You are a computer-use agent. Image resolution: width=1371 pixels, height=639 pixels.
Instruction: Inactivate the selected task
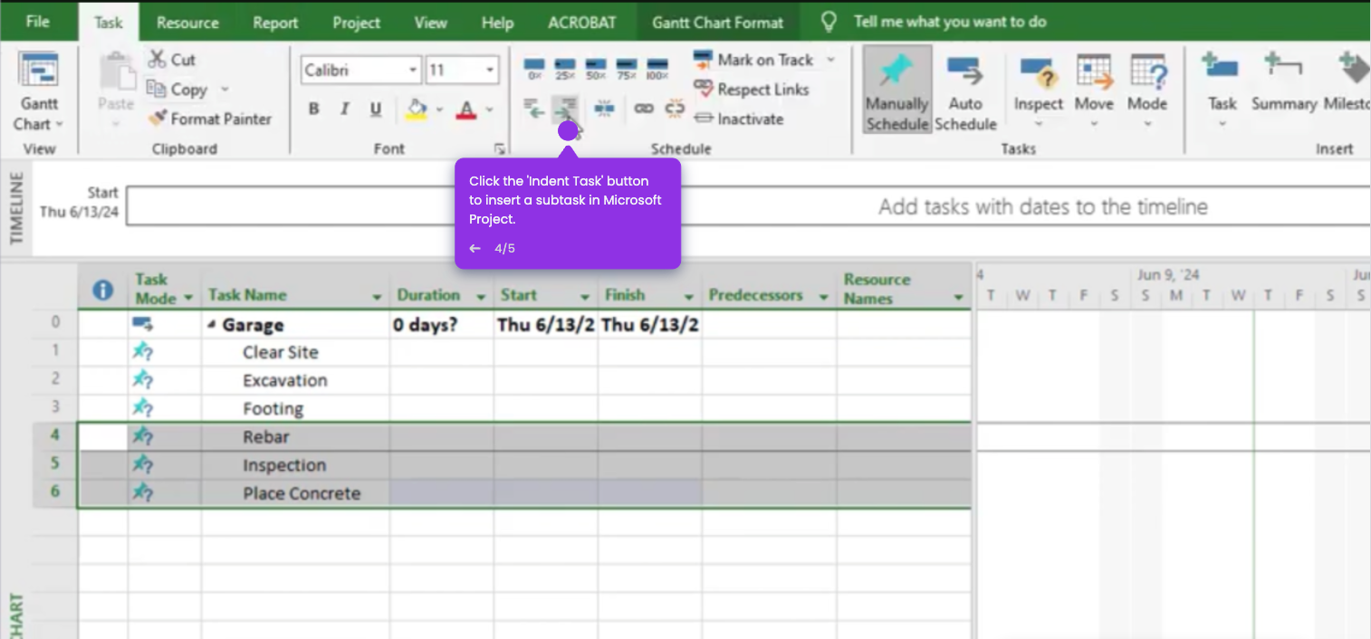pyautogui.click(x=739, y=119)
